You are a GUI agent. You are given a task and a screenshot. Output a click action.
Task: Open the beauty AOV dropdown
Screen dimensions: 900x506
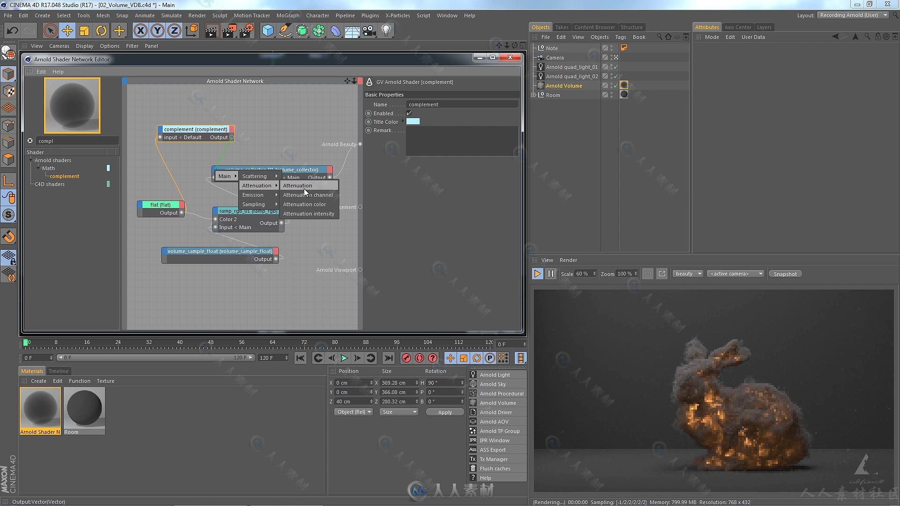688,274
